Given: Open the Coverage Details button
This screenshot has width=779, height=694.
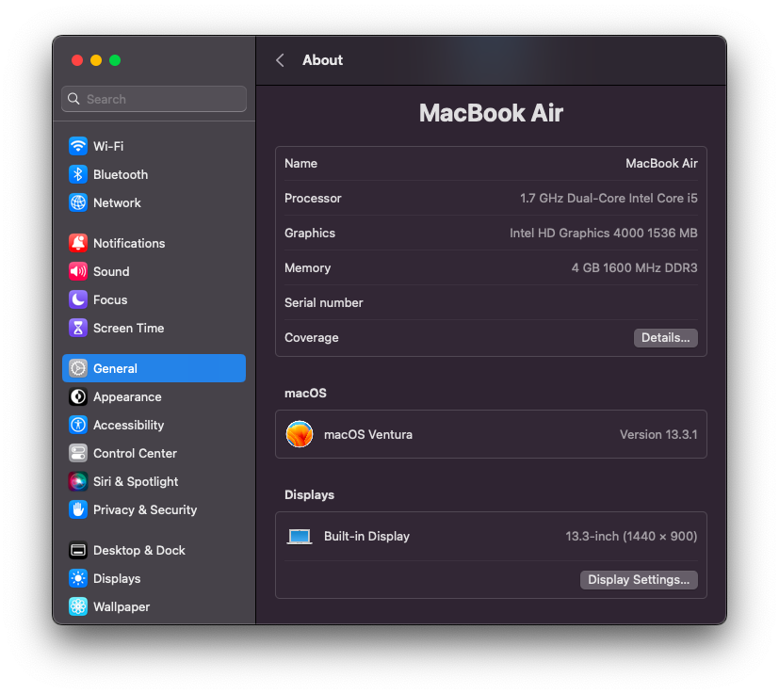Looking at the screenshot, I should 665,338.
